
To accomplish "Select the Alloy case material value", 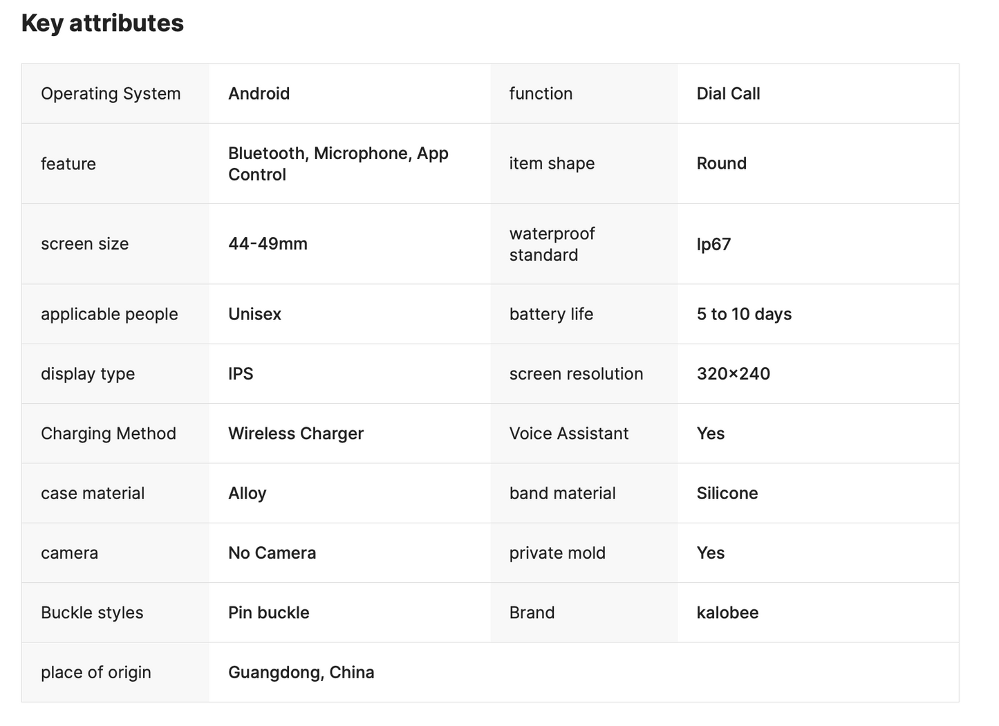I will pos(247,494).
